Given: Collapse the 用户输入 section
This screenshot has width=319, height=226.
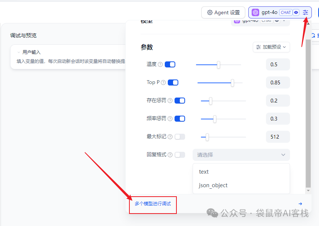Looking at the screenshot, I should click(19, 52).
